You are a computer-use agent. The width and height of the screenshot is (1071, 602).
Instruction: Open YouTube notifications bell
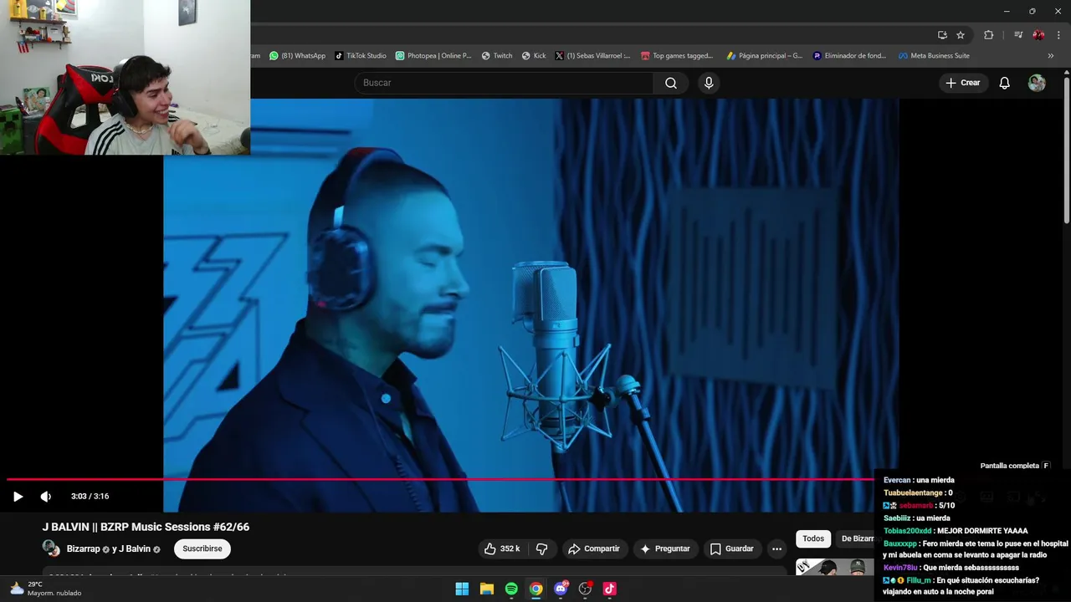click(x=1005, y=83)
